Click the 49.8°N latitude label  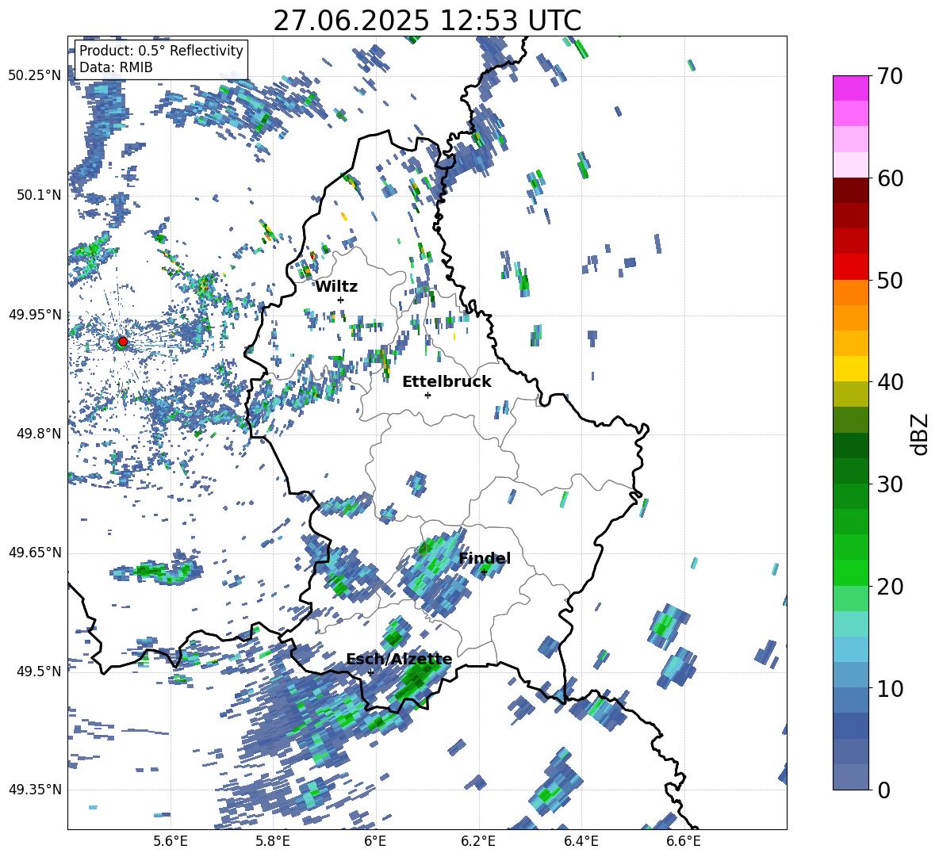pyautogui.click(x=39, y=434)
